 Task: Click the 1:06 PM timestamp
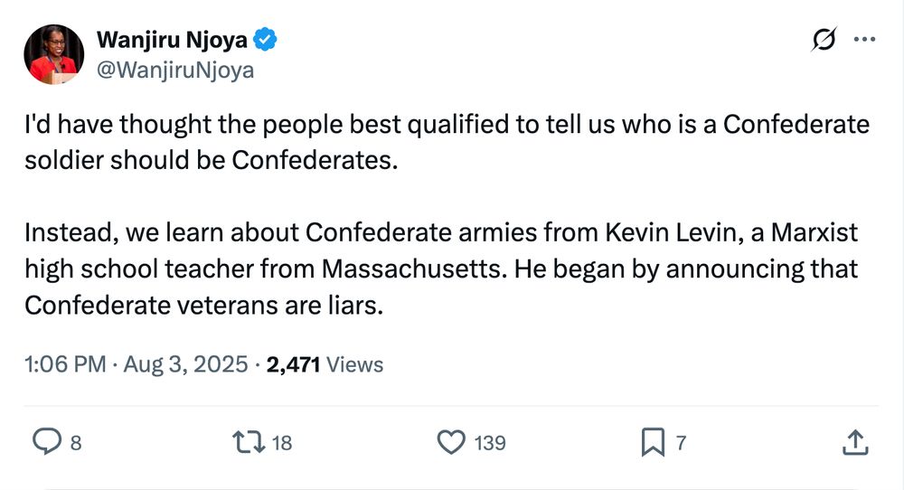point(65,364)
